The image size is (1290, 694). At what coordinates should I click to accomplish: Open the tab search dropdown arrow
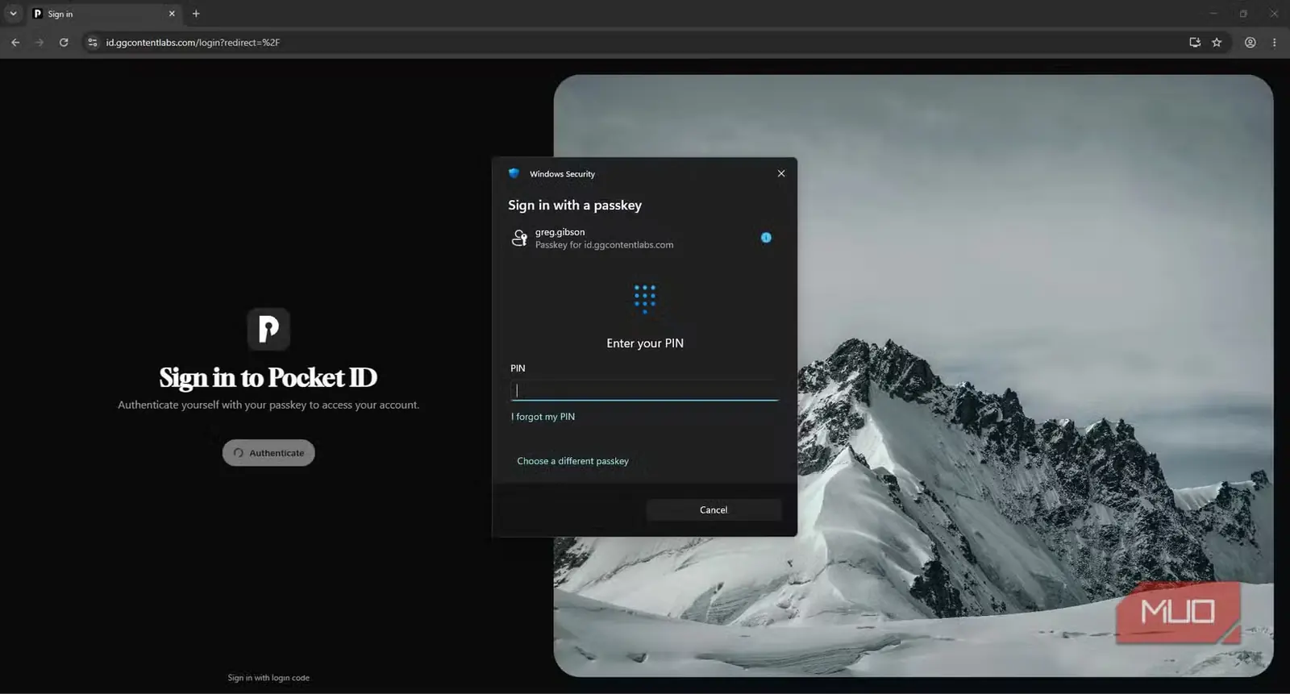click(13, 14)
